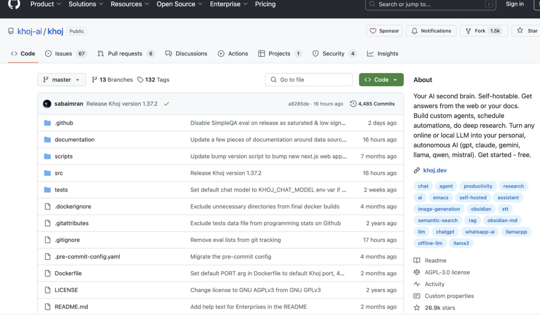Open the LICENSE file
This screenshot has height=315, width=540.
66,290
